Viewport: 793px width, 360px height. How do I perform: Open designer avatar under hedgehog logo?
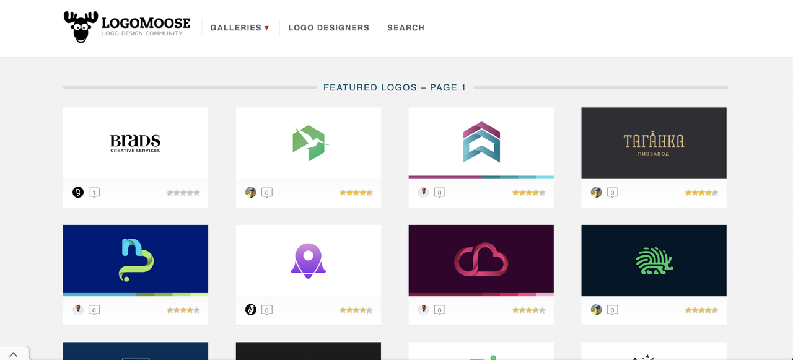[596, 309]
